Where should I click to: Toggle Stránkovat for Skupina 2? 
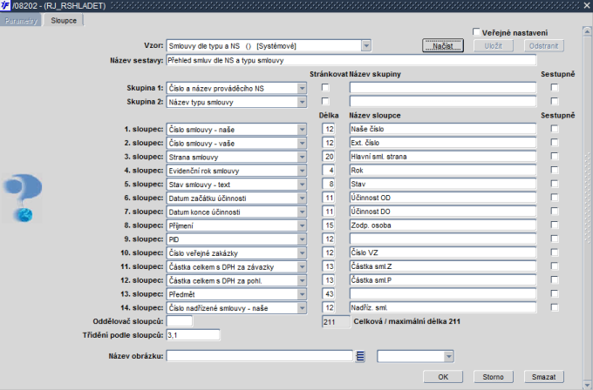coord(325,101)
